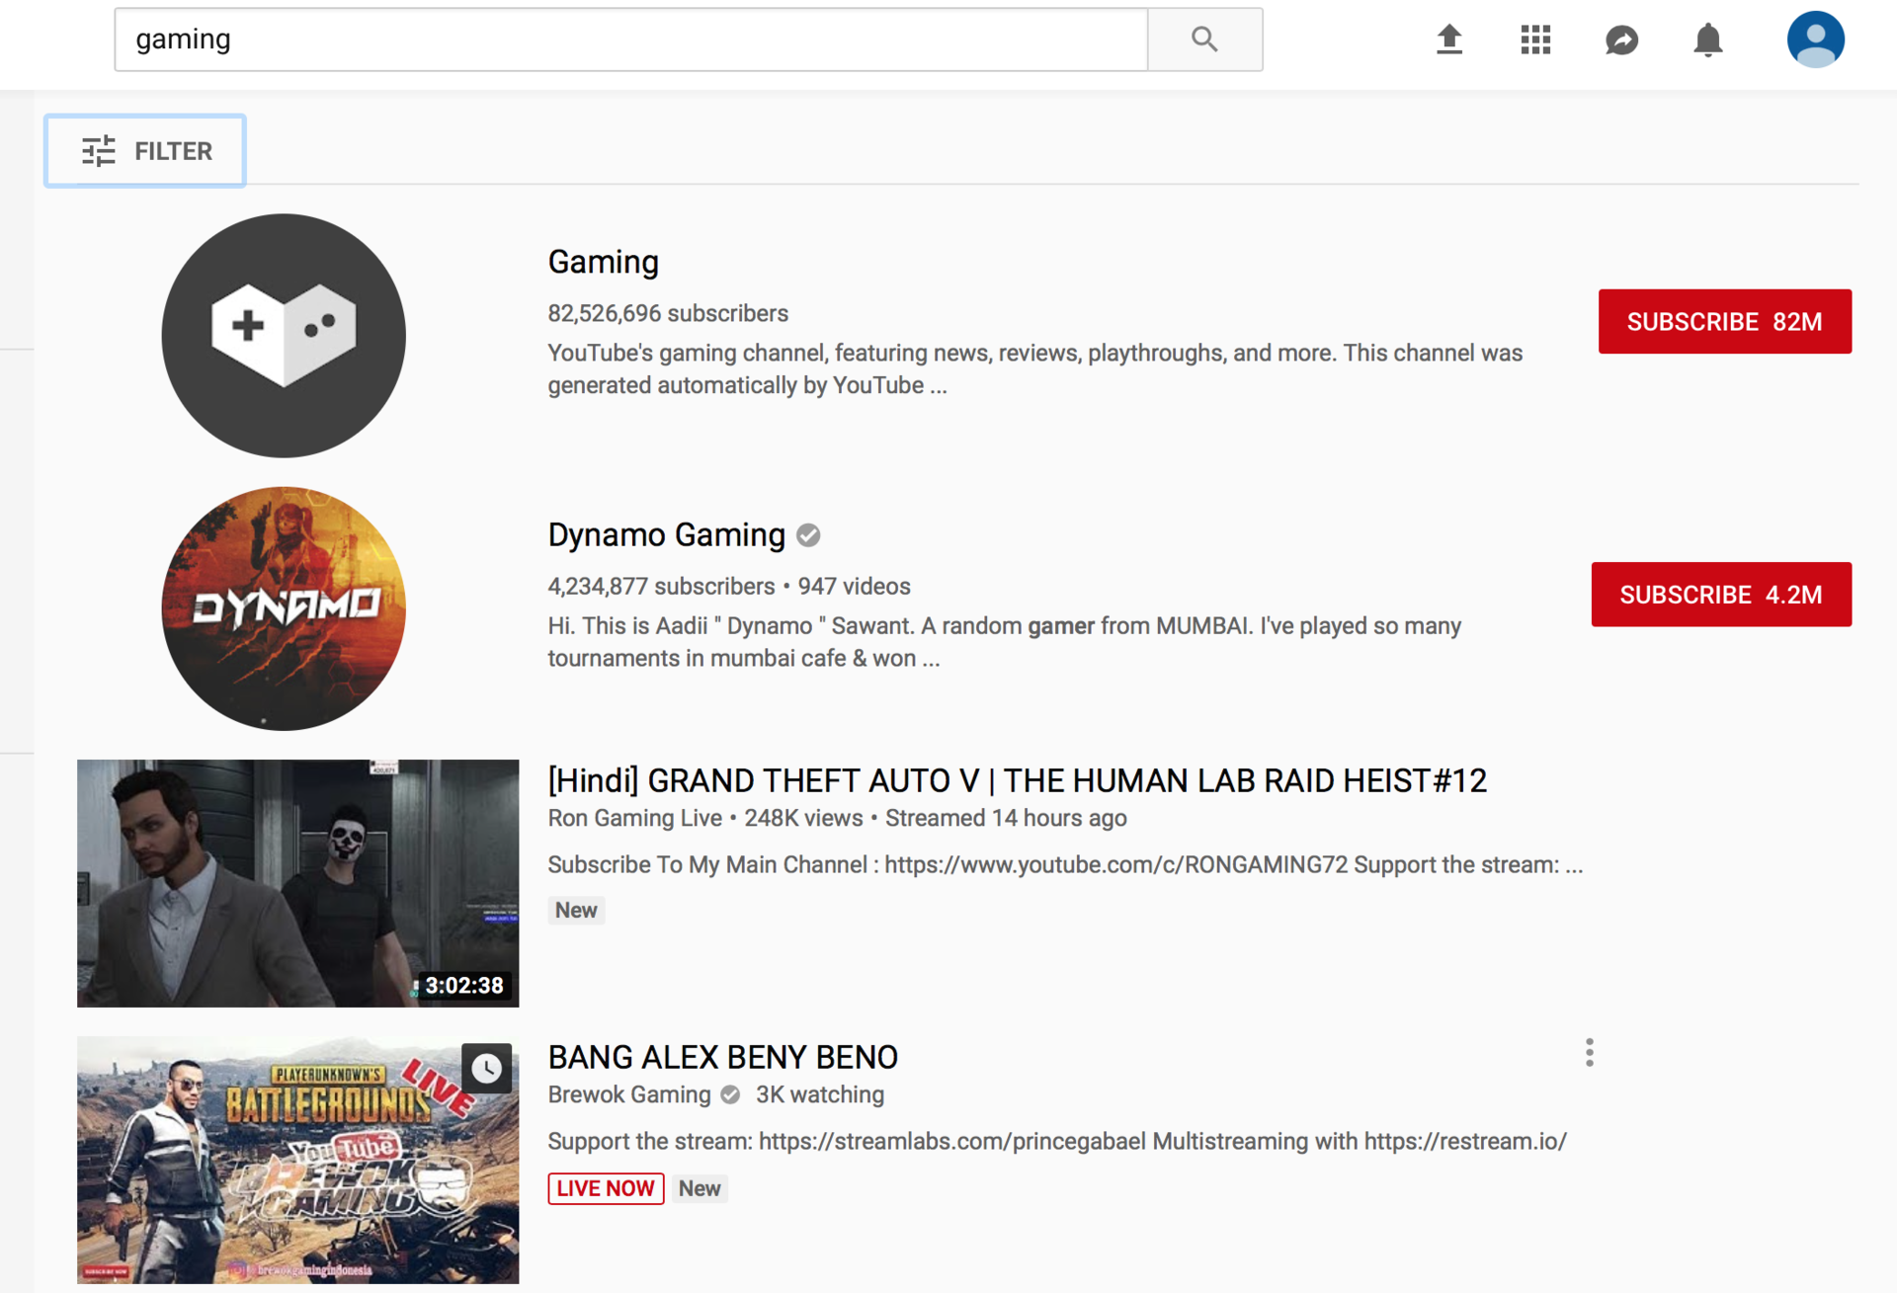Open the messages share bubble icon
1897x1293 pixels.
coord(1621,40)
